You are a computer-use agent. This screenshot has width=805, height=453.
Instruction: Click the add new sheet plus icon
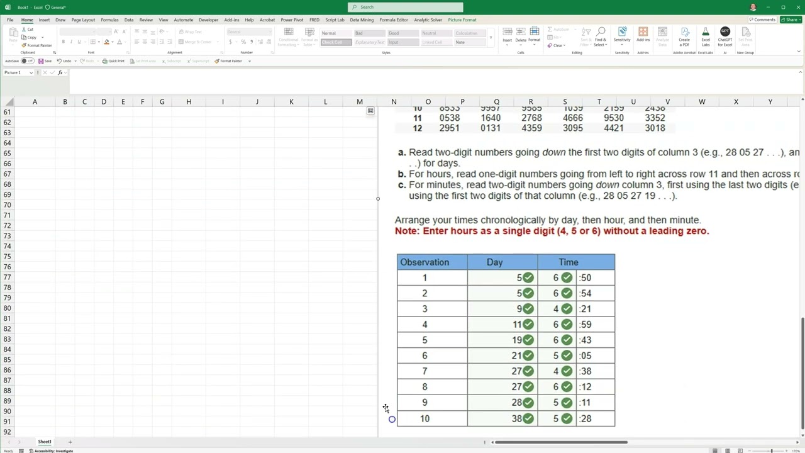[70, 442]
